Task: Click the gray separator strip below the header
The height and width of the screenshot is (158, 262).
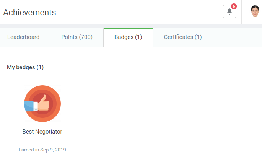Action: [x=131, y=26]
